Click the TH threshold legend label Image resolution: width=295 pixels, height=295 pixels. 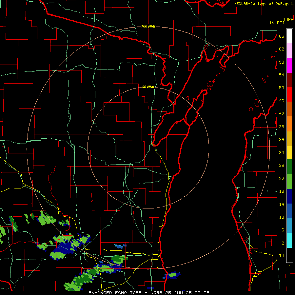pos(282,256)
